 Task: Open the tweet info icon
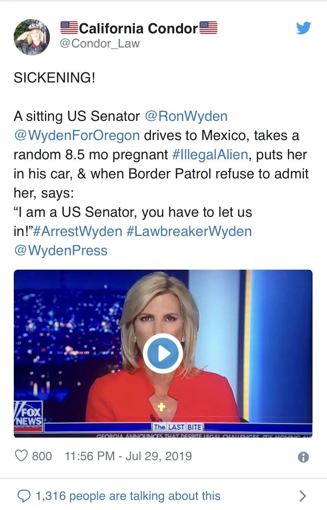pyautogui.click(x=303, y=457)
